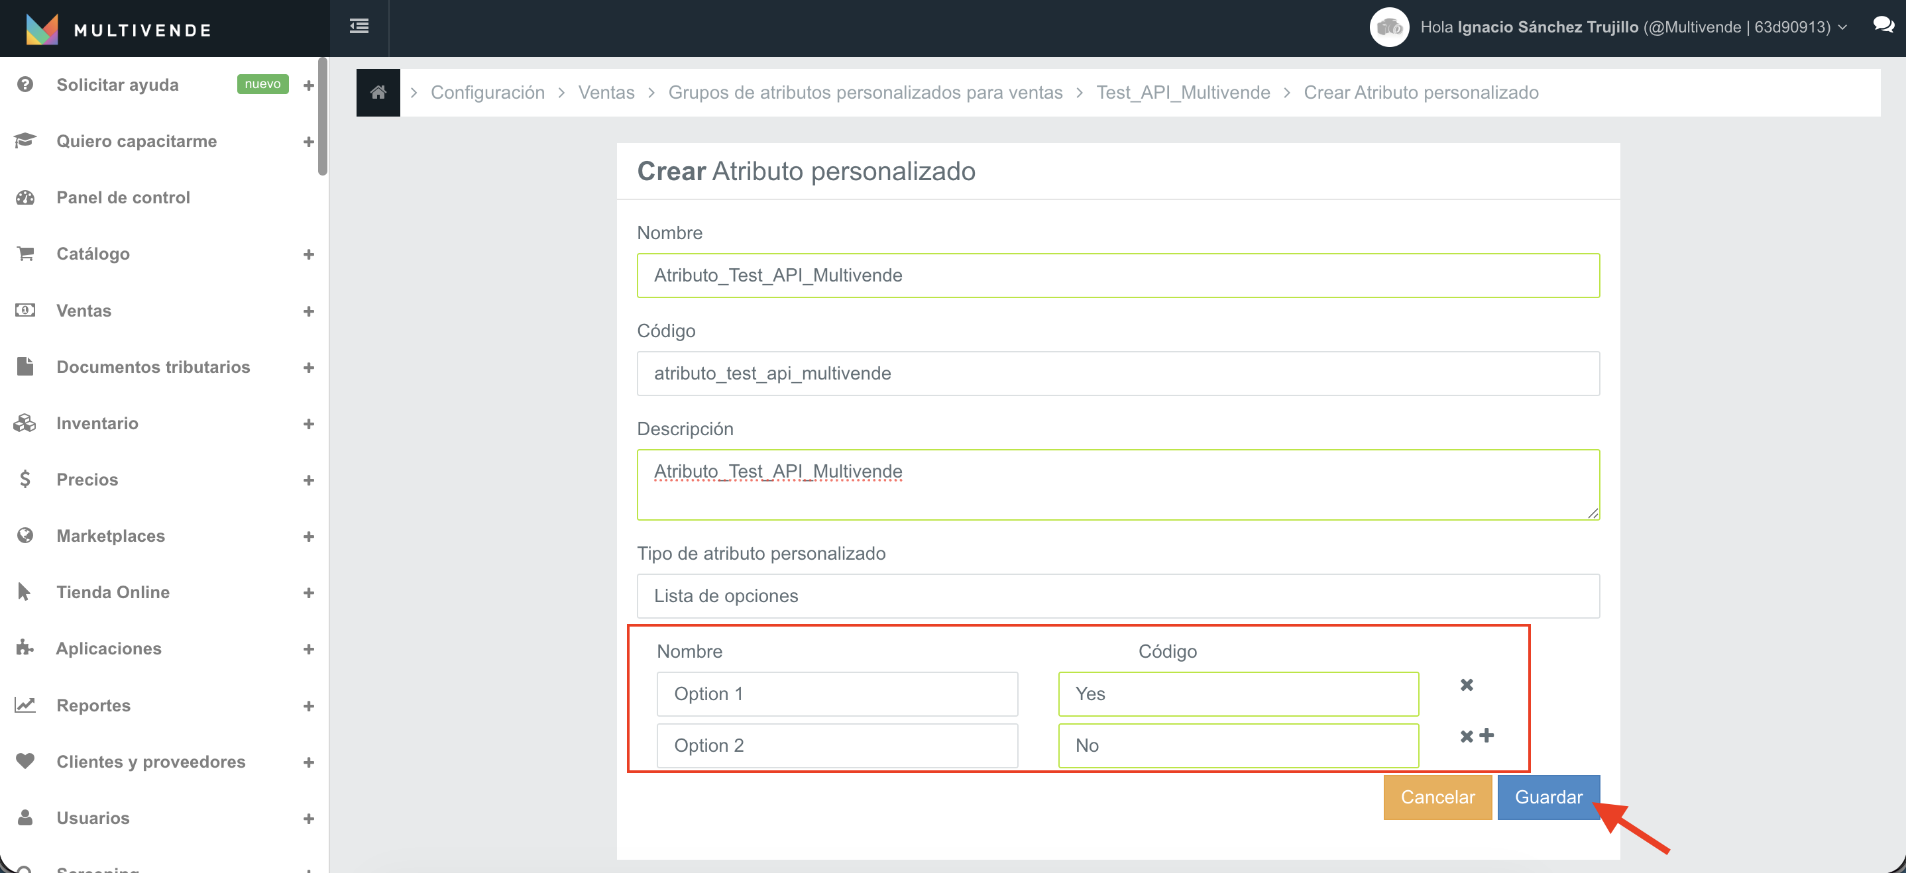Go to Configuración breadcrumb link
Image resolution: width=1906 pixels, height=873 pixels.
(487, 93)
